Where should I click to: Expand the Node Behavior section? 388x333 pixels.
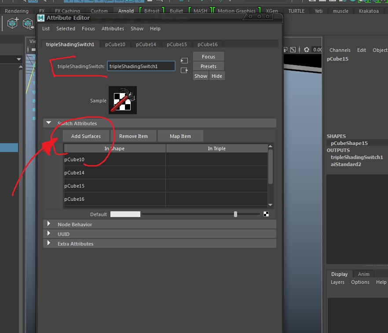49,224
